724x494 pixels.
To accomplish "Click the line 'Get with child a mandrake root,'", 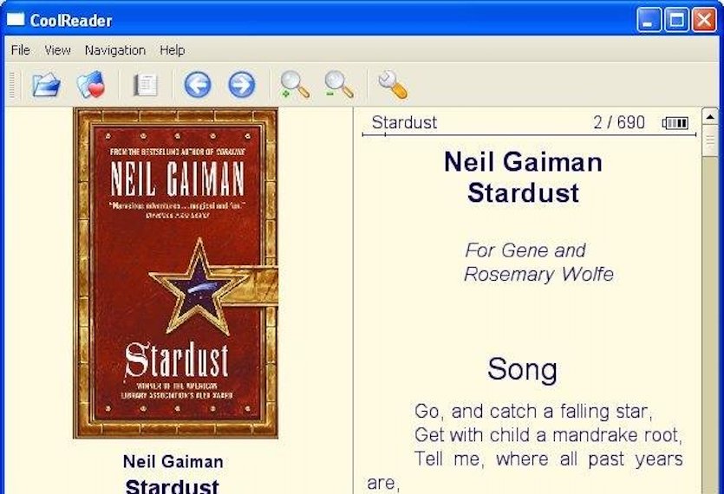I will 548,435.
